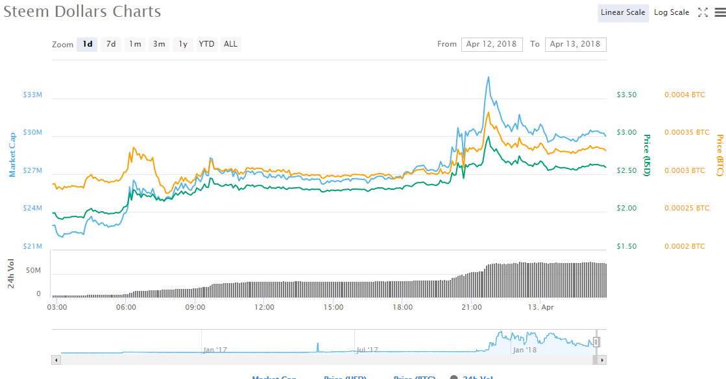Click the 24h Vol axis title
This screenshot has height=379, width=726.
[x=10, y=273]
